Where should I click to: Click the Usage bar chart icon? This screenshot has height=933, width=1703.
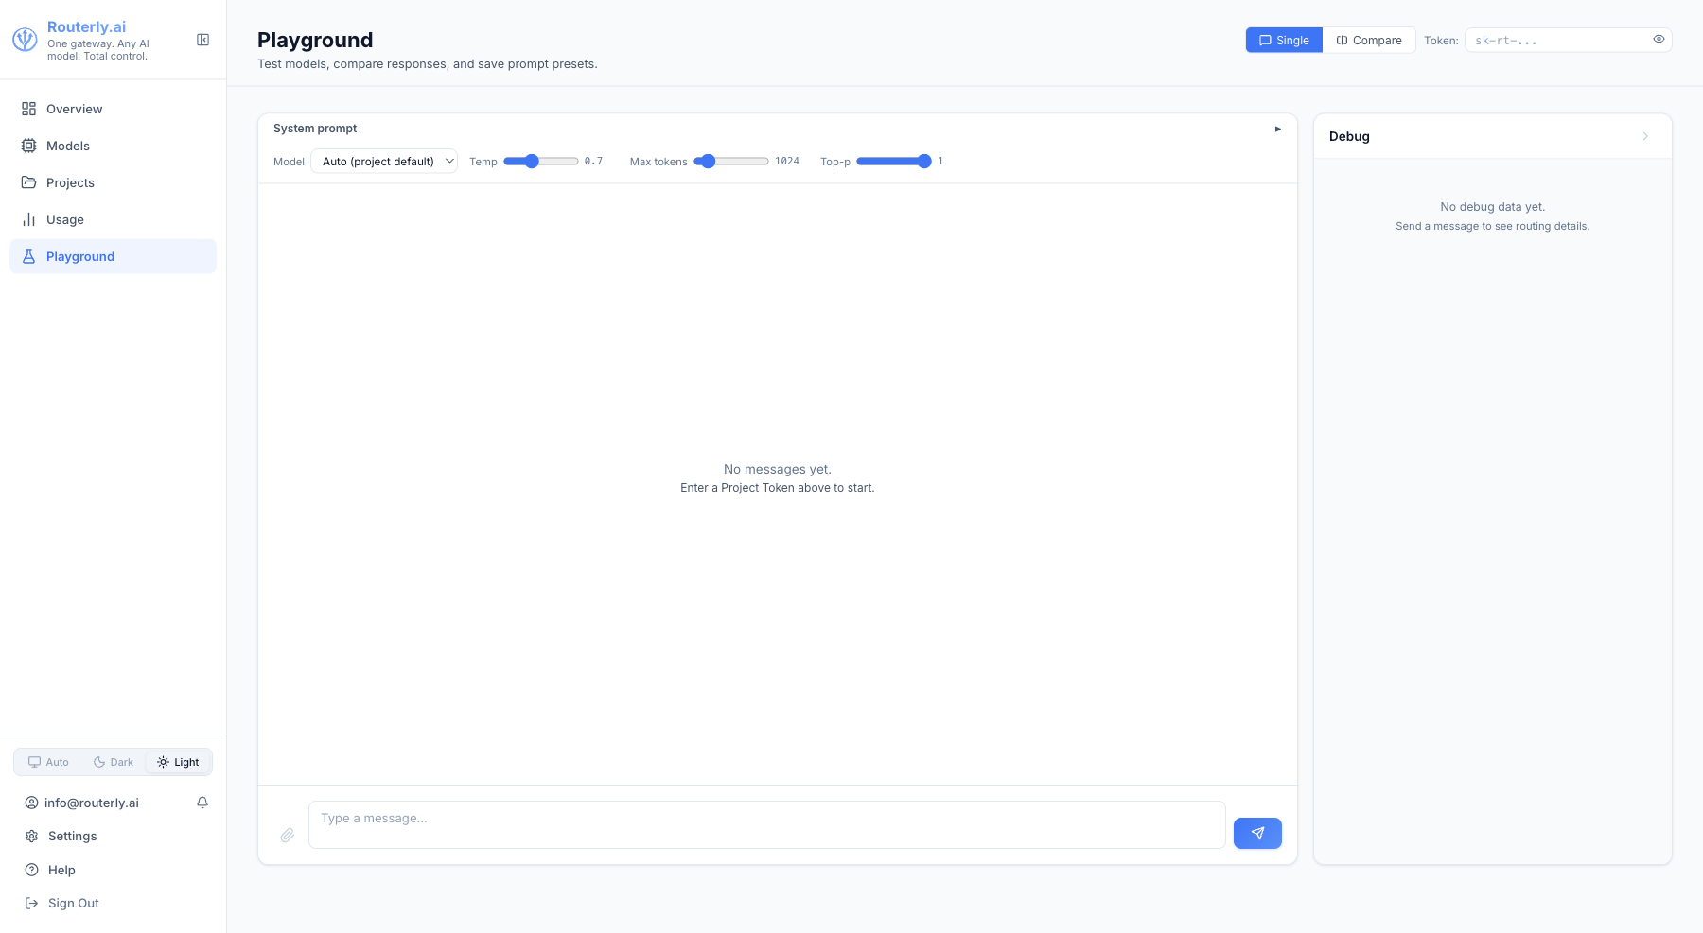point(29,219)
